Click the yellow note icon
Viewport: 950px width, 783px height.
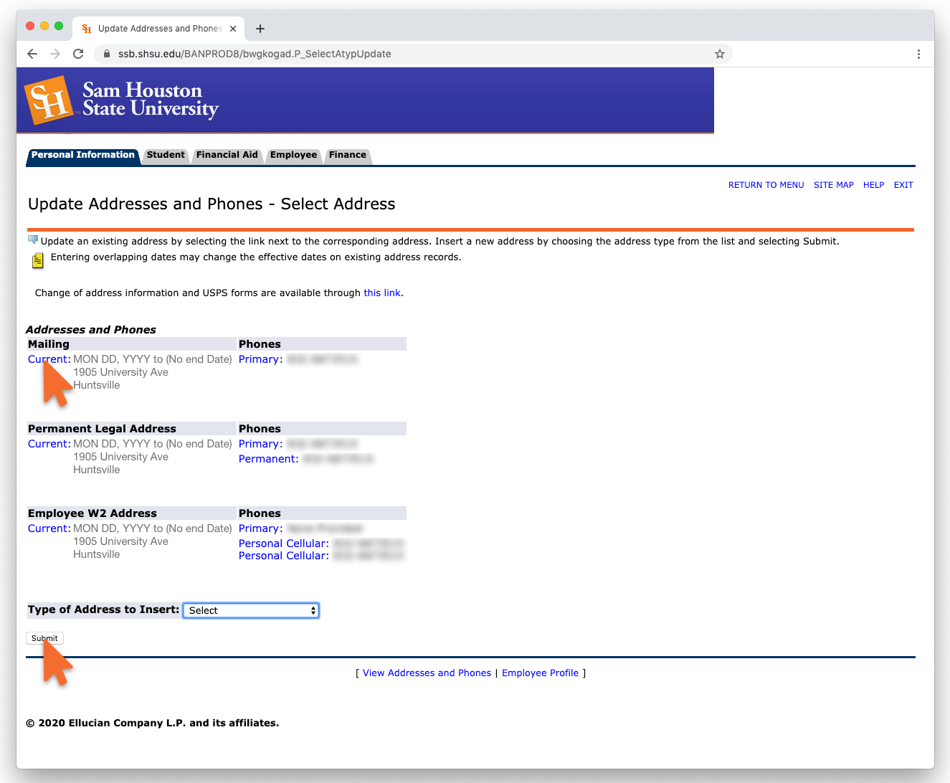[x=37, y=260]
